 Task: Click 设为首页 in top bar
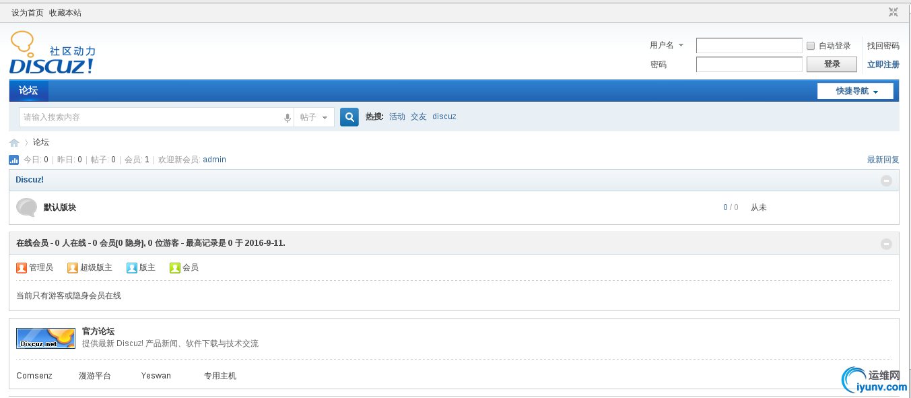(x=28, y=13)
